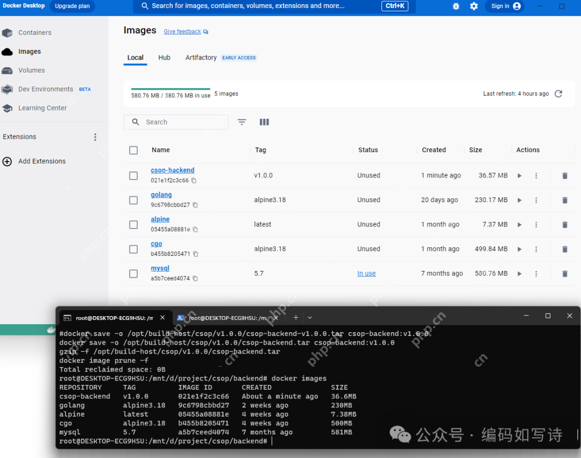Screen dimensions: 581x458
Task: Open the golang image link
Action: pos(161,195)
